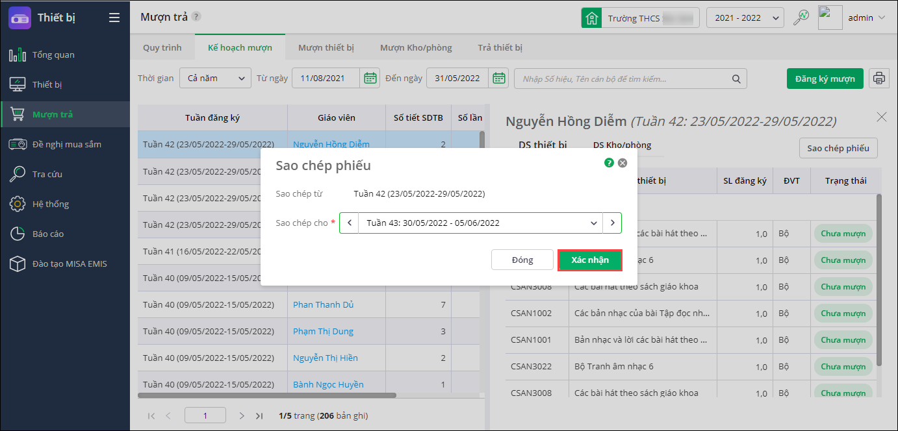Go to next week in Sao chép cho

(612, 223)
